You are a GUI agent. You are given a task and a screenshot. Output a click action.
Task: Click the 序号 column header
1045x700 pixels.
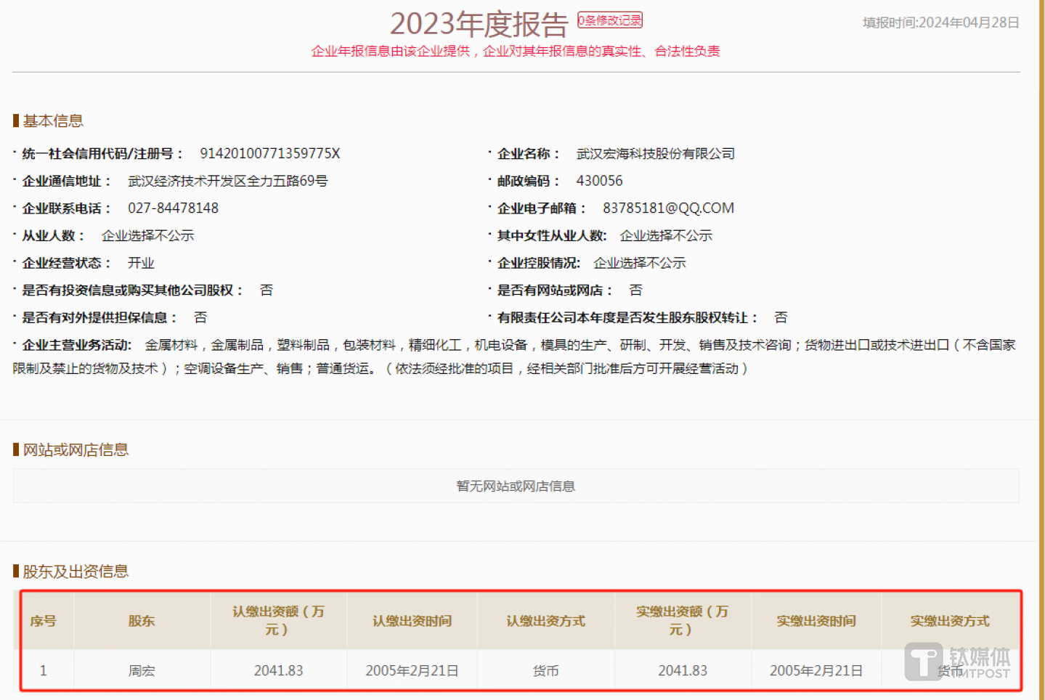(x=43, y=621)
